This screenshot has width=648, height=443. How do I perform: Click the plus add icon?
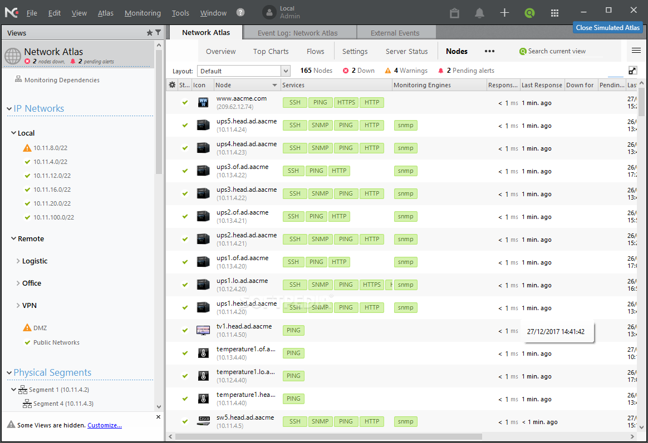504,13
